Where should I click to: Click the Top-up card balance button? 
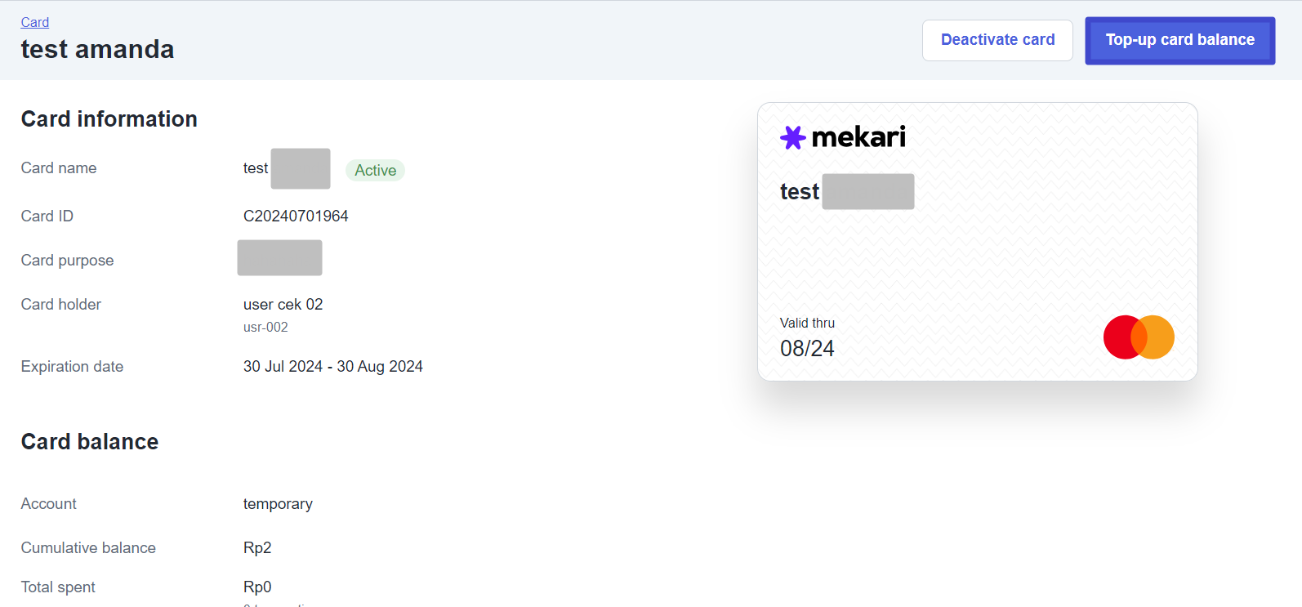click(1179, 40)
